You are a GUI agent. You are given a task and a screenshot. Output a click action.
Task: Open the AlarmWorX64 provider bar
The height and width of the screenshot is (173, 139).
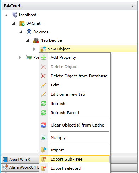[20, 167]
